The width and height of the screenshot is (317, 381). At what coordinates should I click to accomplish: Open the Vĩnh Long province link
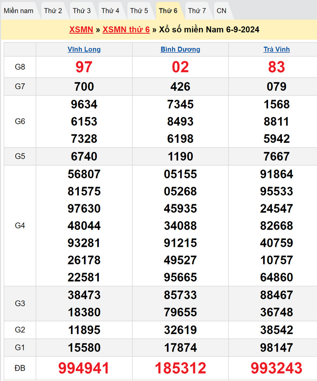tap(84, 49)
